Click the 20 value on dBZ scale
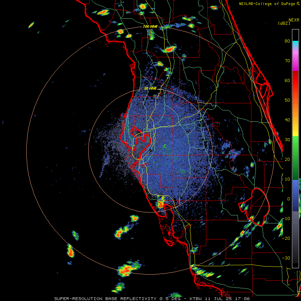 point(287,159)
